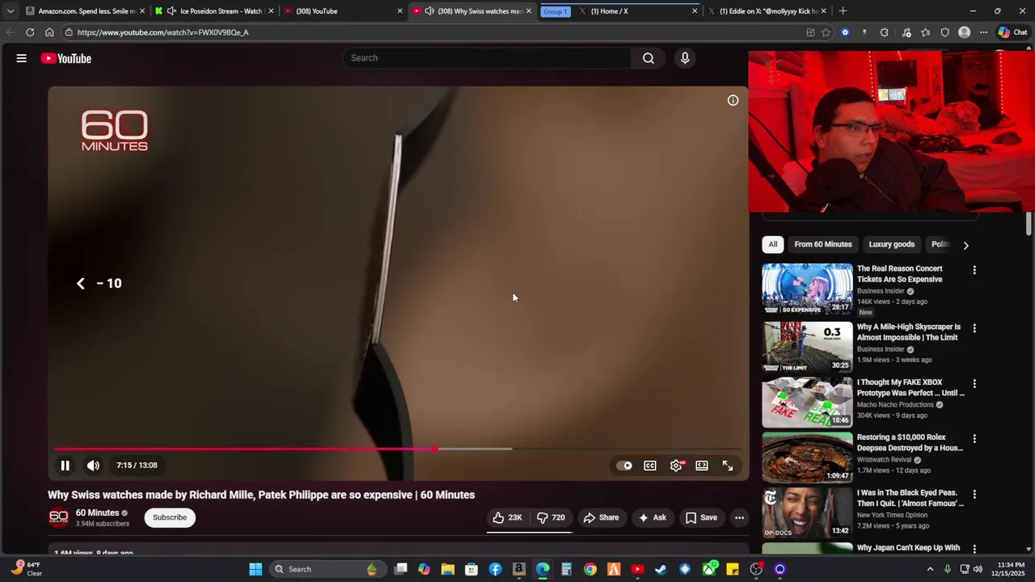
Task: Enter fullscreen mode
Action: coord(728,466)
